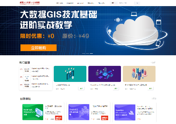
Task: Click the green badge under teal course card
Action: [81, 88]
